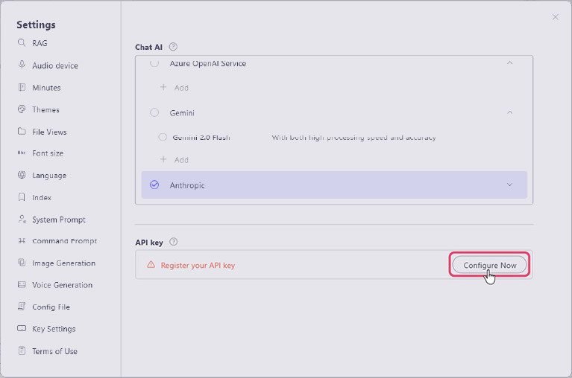Choose the Gemini 2.0 Flash model option
Screen dimensions: 572x378
click(163, 137)
